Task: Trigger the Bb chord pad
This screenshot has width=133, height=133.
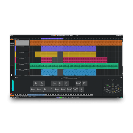Action: tap(45, 89)
